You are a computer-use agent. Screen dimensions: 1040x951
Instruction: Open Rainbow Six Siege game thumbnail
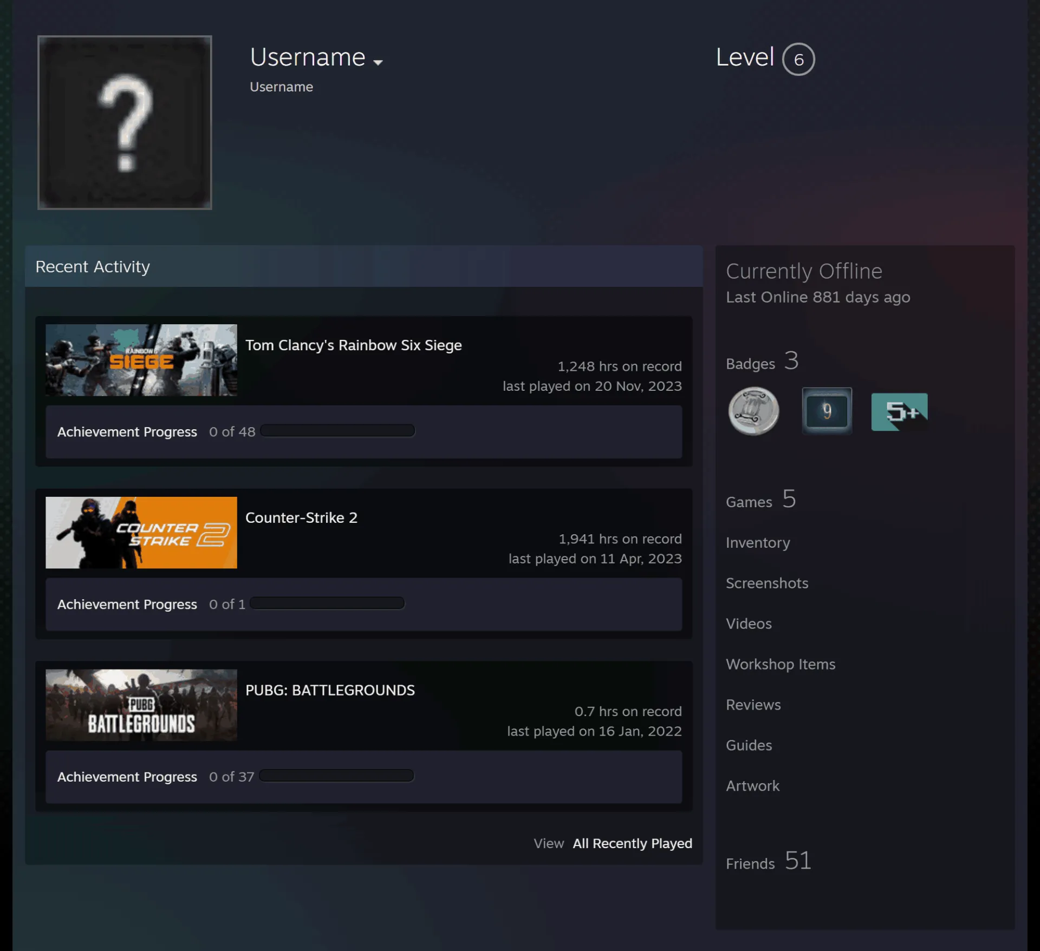pyautogui.click(x=141, y=360)
